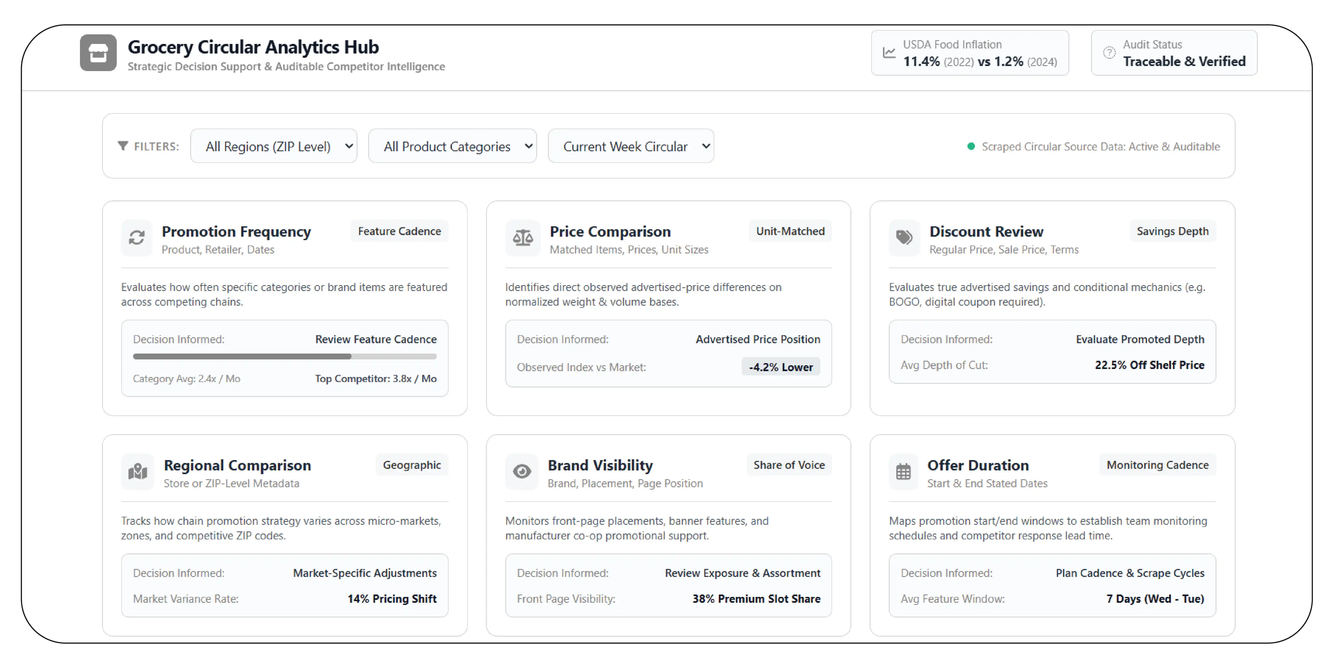1331x660 pixels.
Task: Click the 11.4% (2022) vs 1.2% inflation value
Action: pyautogui.click(x=980, y=62)
